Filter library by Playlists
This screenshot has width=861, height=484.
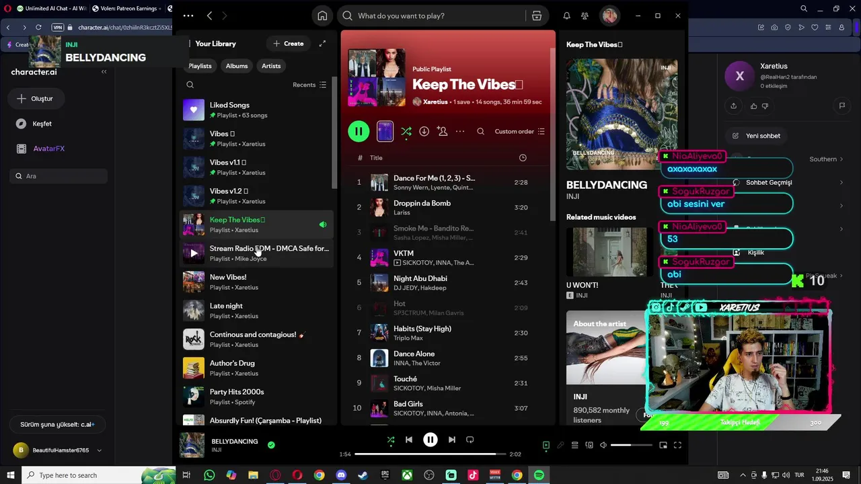coord(200,66)
